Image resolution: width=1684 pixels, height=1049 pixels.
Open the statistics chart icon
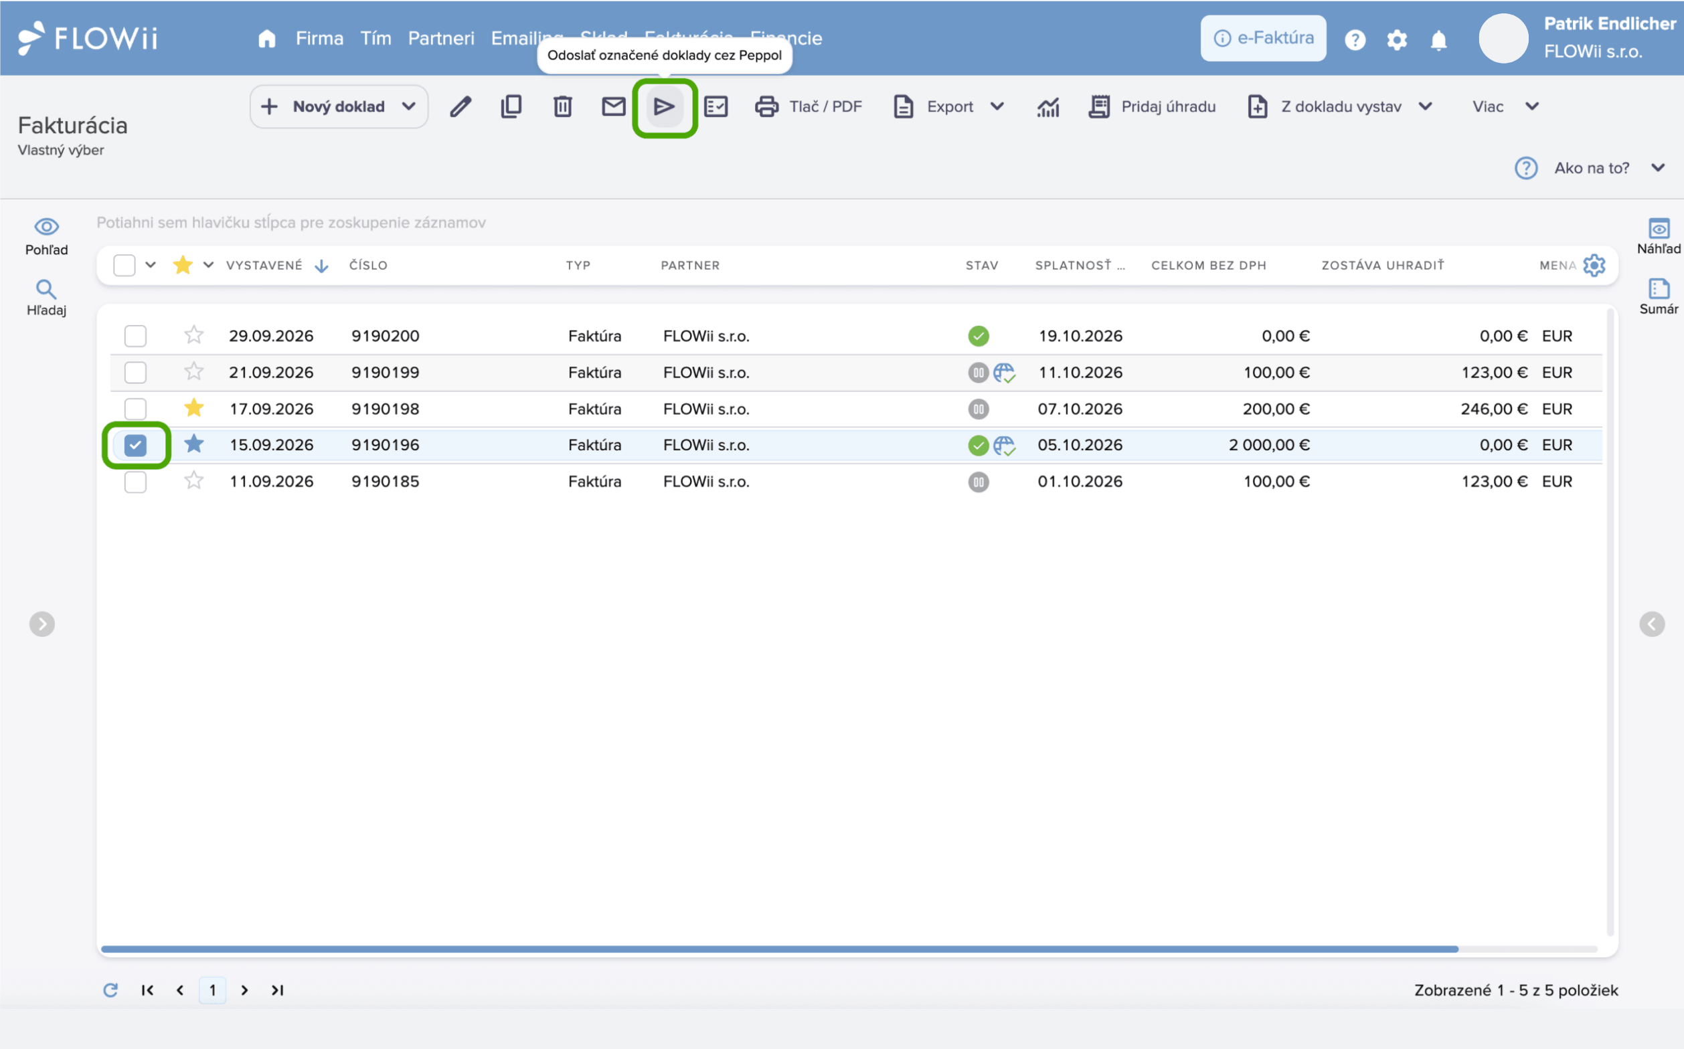1048,107
